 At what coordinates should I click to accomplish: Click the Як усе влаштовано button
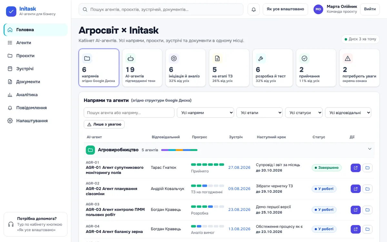(x=285, y=9)
